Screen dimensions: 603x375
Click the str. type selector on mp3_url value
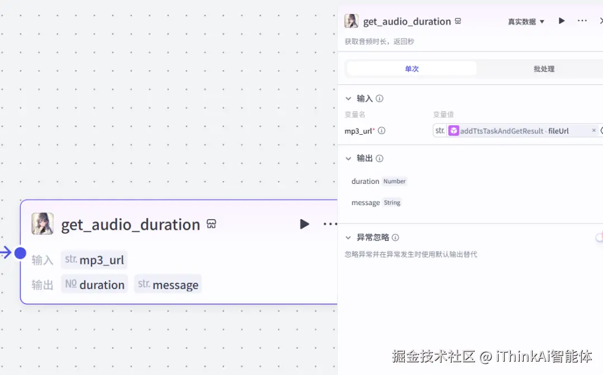439,130
